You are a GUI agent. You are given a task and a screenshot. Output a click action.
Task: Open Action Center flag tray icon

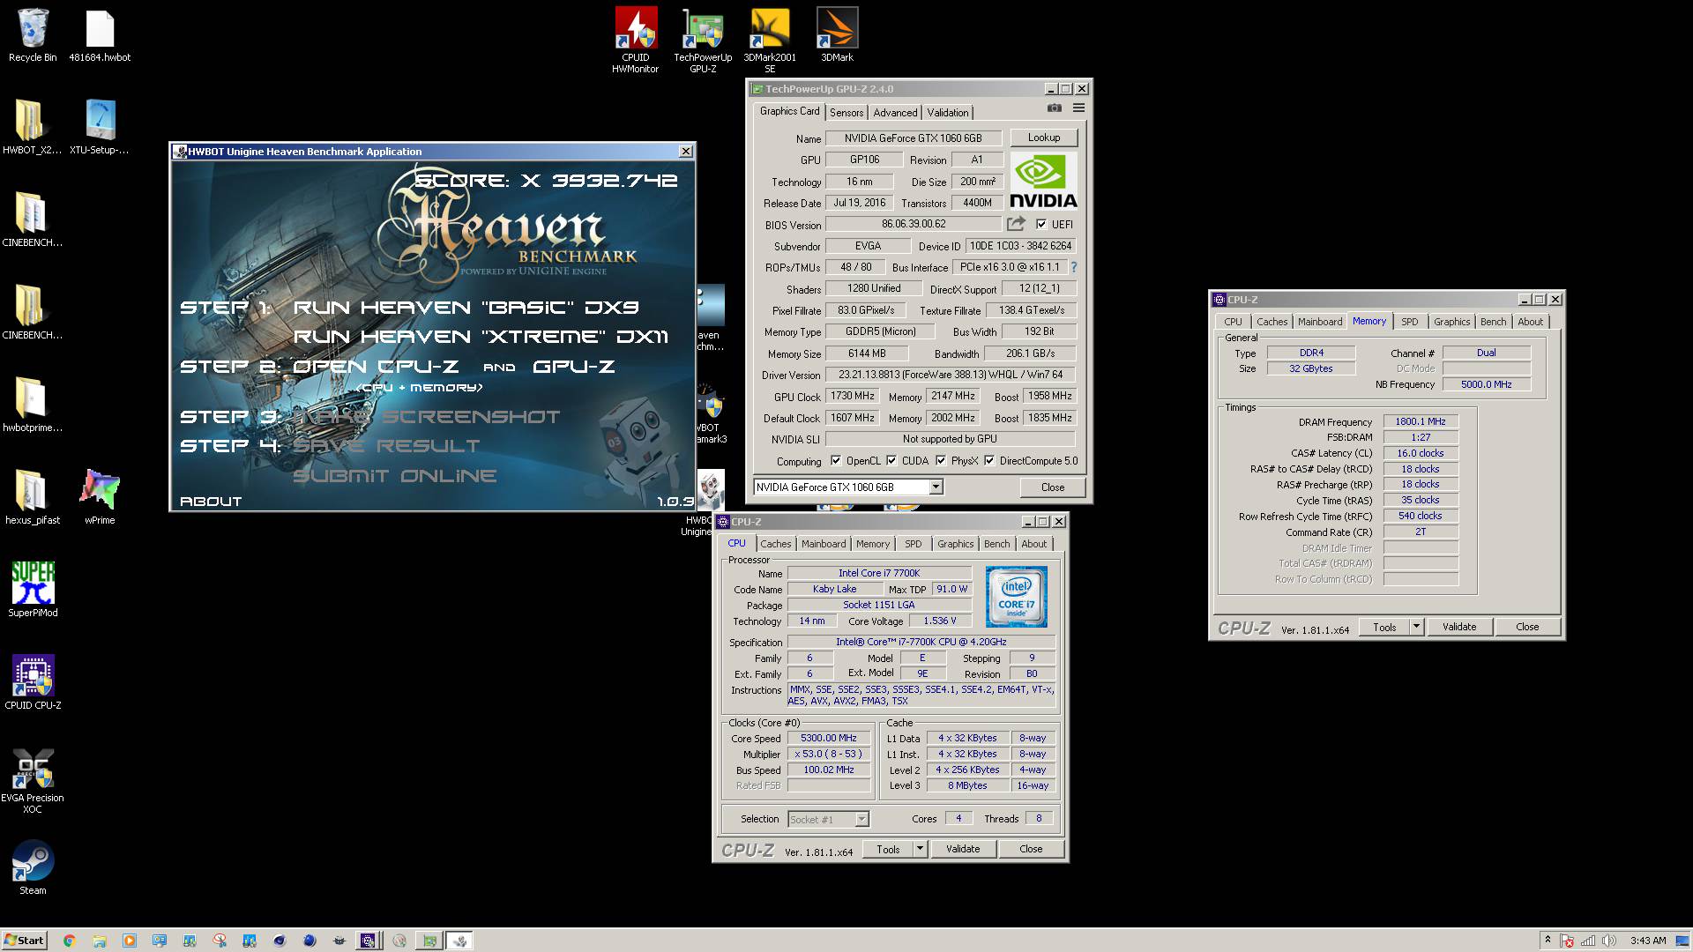[x=1567, y=941]
